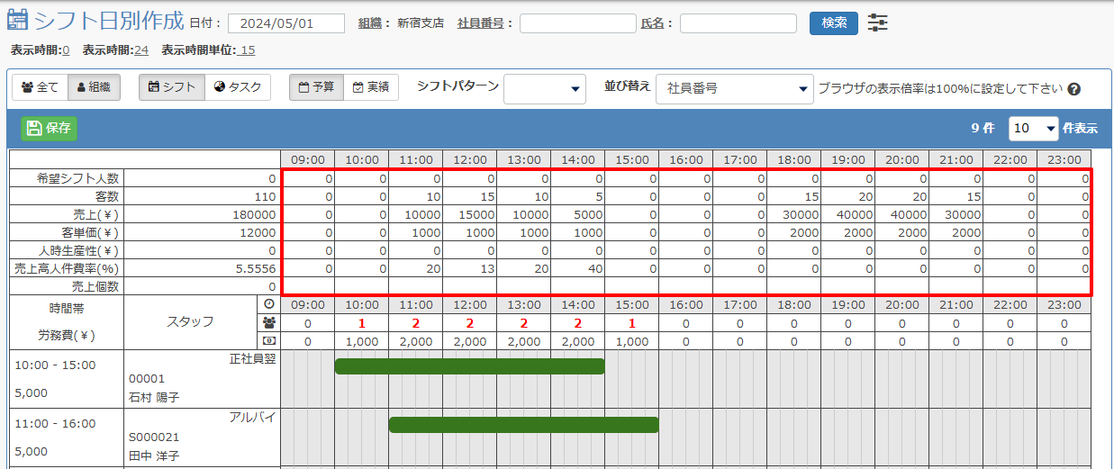This screenshot has width=1114, height=469.
Task: Focus the 氏名 search input
Action: (x=738, y=23)
